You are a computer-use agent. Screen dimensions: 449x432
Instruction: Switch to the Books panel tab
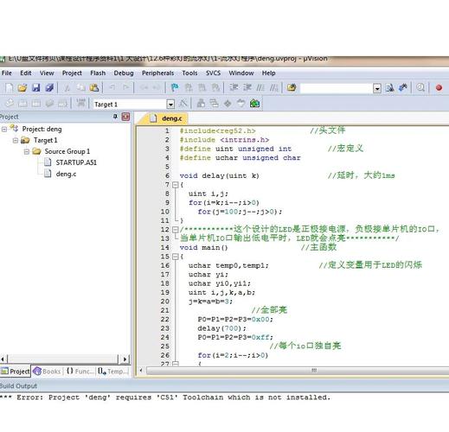pyautogui.click(x=47, y=372)
